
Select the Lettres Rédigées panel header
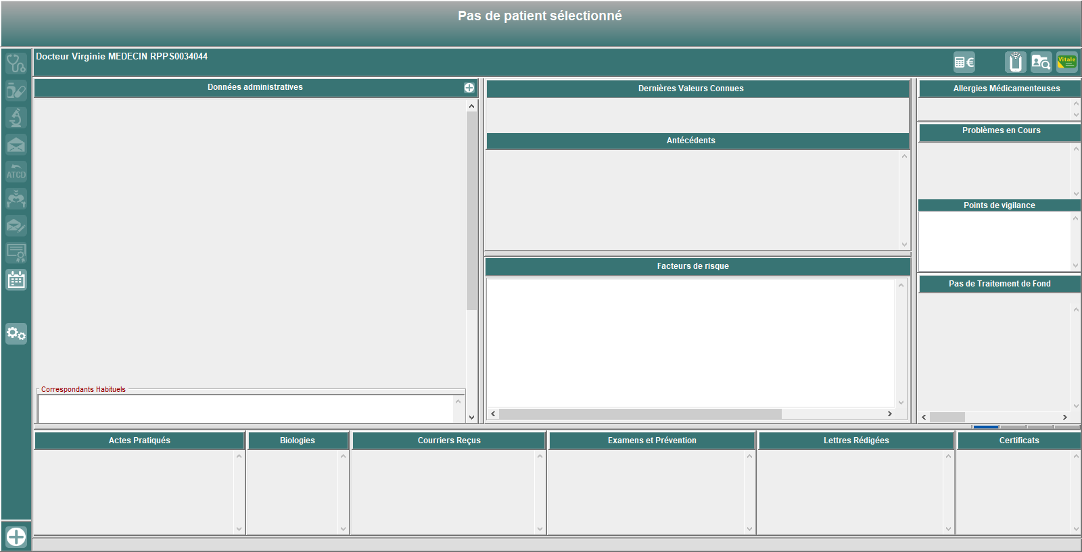point(855,441)
